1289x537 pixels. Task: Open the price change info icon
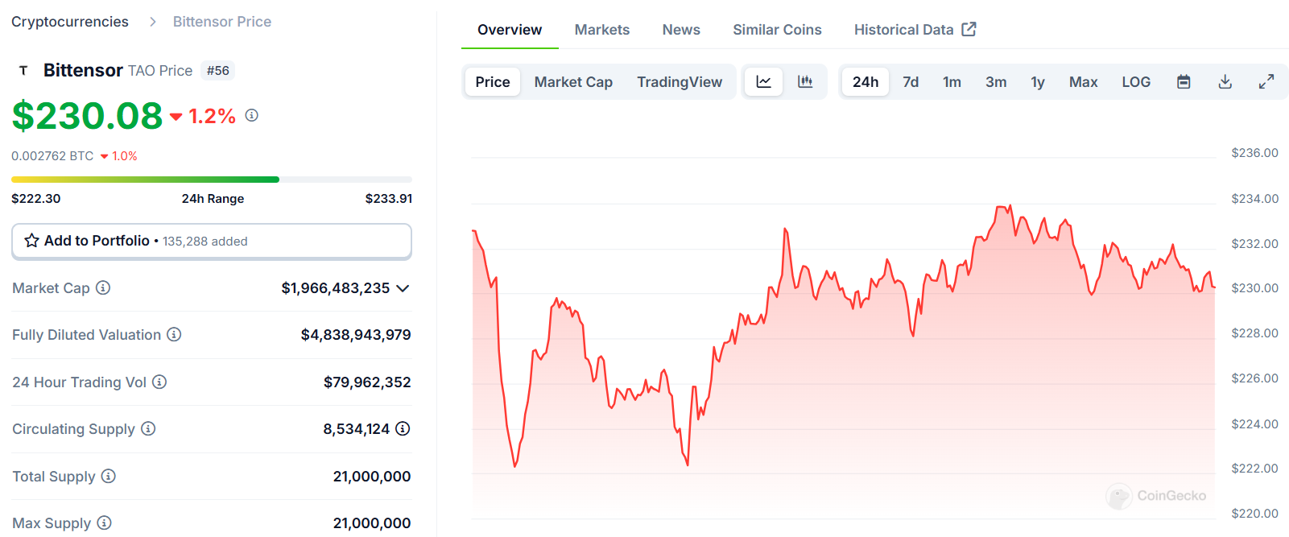pyautogui.click(x=252, y=115)
